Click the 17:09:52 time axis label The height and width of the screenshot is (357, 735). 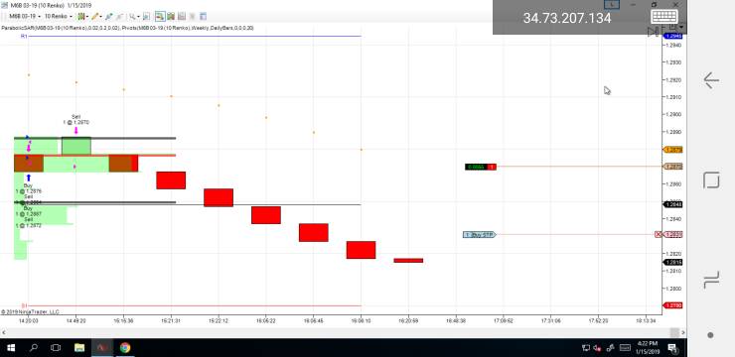click(503, 321)
